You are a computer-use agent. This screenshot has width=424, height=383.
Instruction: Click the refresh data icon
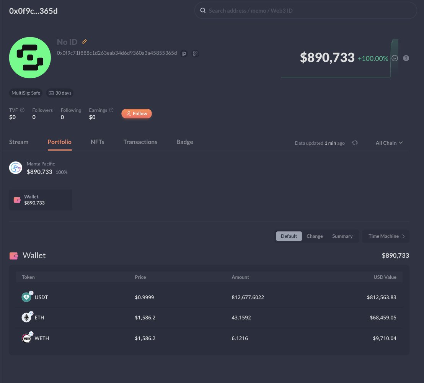point(355,143)
